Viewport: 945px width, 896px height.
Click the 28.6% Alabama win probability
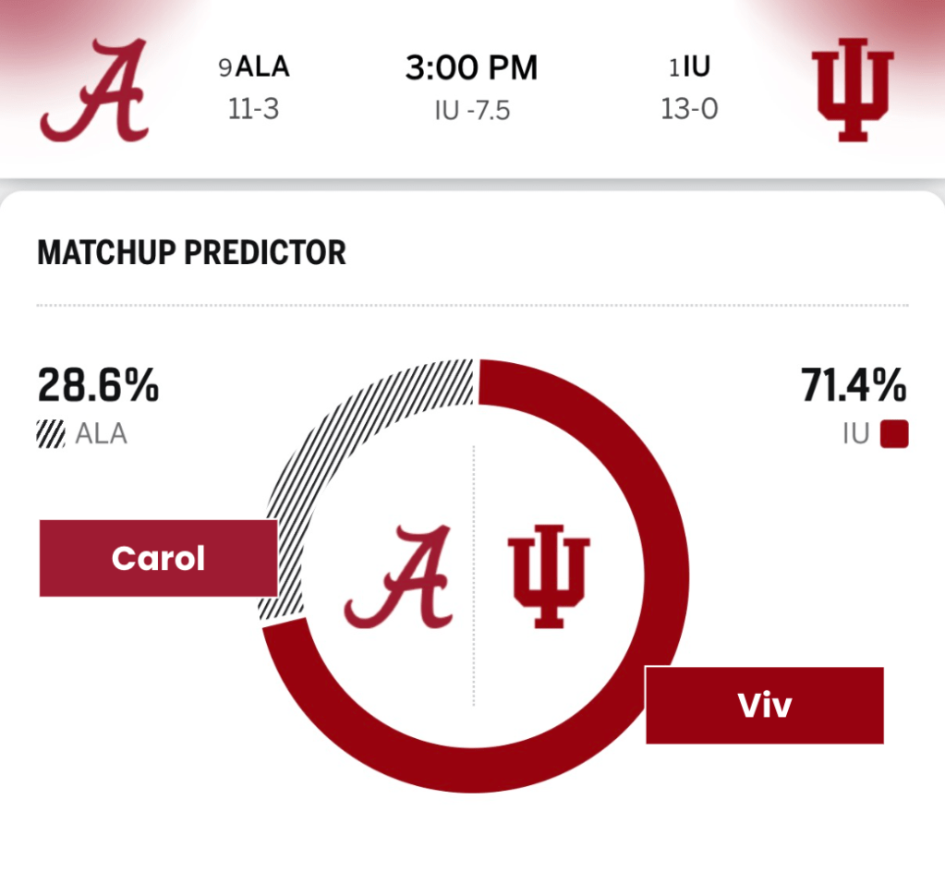tap(98, 386)
